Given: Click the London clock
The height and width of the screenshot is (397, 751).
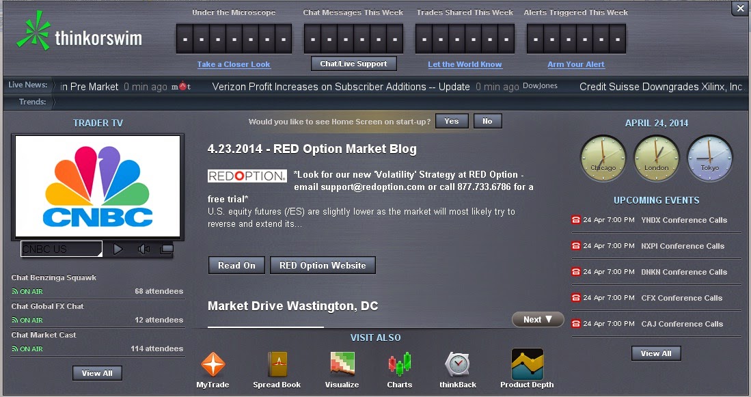Looking at the screenshot, I should coord(656,159).
